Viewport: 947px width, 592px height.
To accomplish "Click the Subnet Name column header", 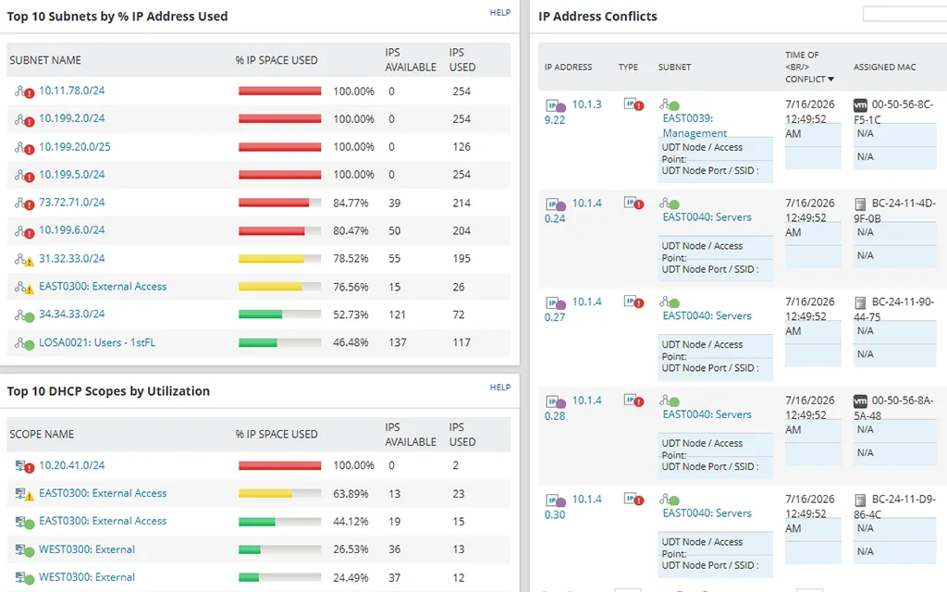I will pos(45,60).
